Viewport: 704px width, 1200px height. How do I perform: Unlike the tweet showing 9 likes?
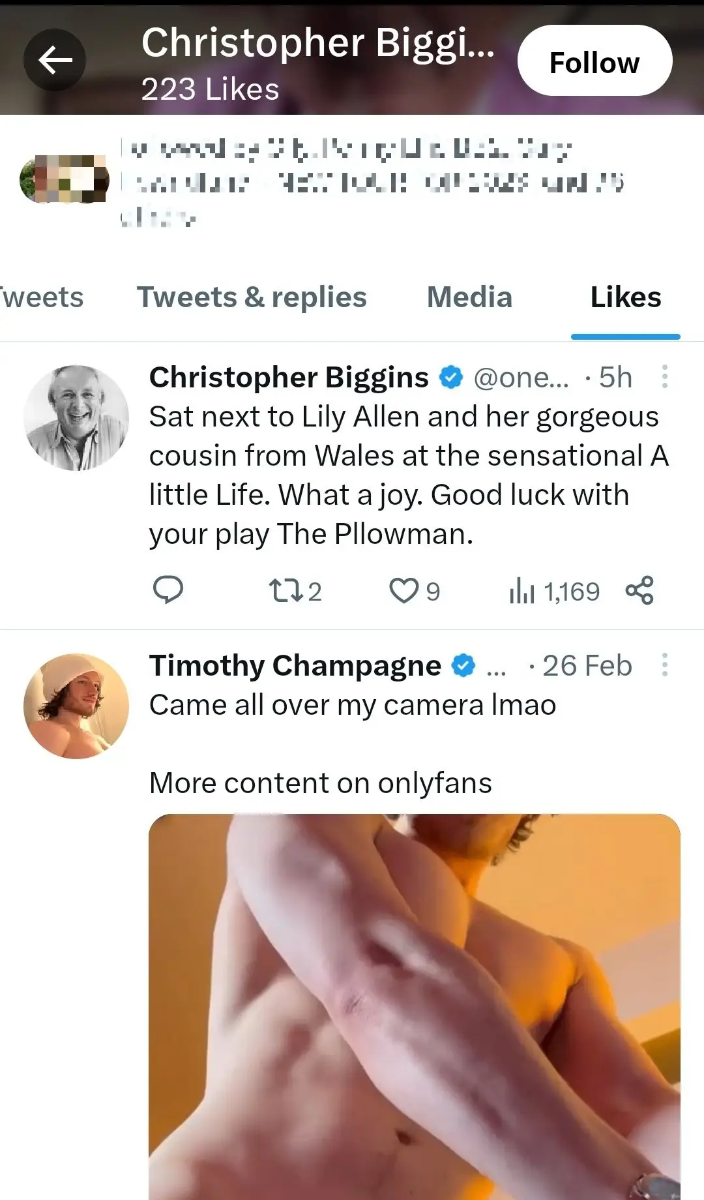[x=404, y=592]
